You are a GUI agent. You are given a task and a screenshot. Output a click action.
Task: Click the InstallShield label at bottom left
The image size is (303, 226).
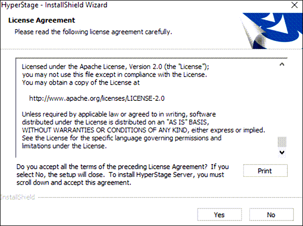(x=18, y=197)
